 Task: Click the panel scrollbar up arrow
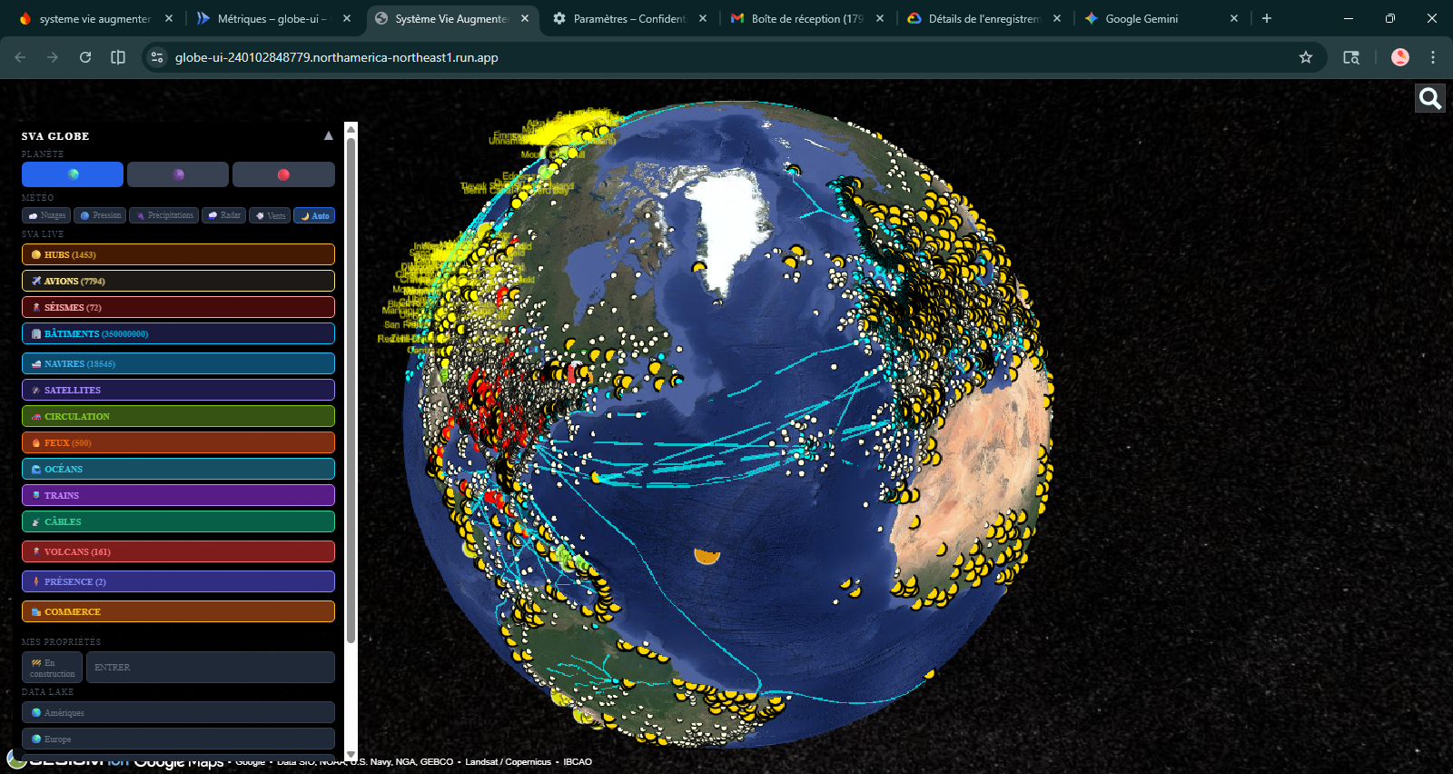[x=351, y=129]
